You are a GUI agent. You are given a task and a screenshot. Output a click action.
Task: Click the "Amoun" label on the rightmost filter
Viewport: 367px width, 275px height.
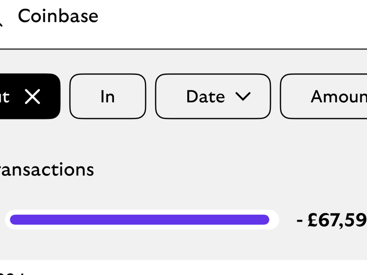338,97
